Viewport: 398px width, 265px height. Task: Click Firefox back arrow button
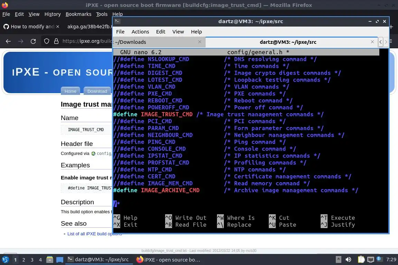click(x=8, y=41)
